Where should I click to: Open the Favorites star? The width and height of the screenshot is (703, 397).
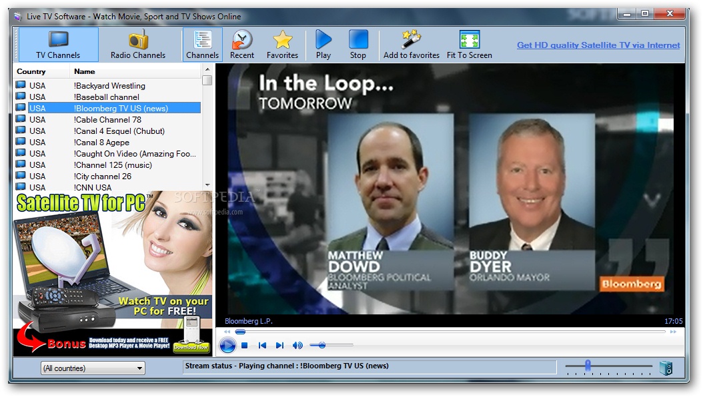click(x=282, y=45)
